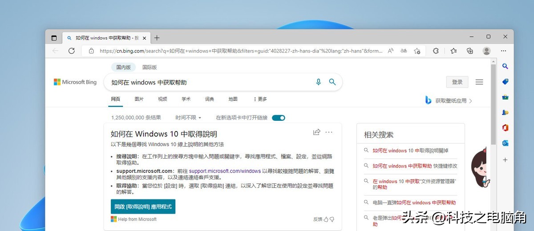Viewport: 534px width, 231px height.
Task: Open related search about 文件资源管理器
Action: [x=414, y=184]
